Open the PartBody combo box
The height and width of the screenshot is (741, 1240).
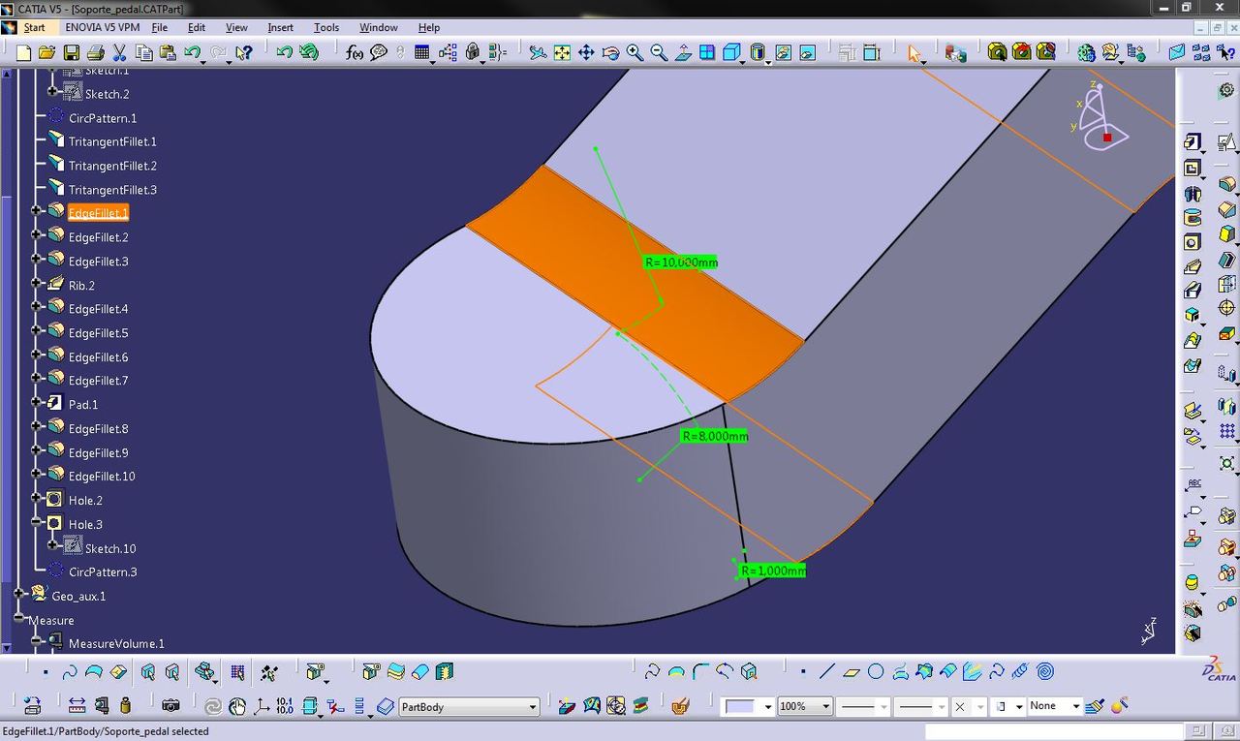[469, 707]
